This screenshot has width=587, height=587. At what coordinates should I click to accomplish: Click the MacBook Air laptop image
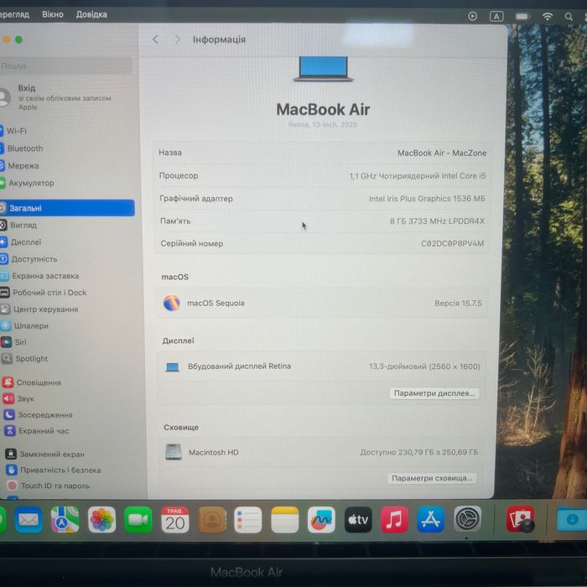[x=323, y=69]
